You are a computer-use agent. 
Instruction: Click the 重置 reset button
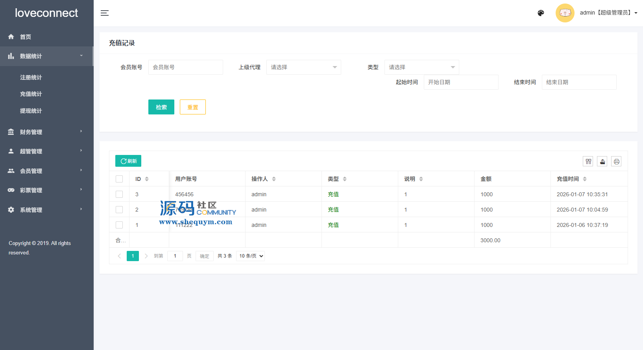click(193, 107)
